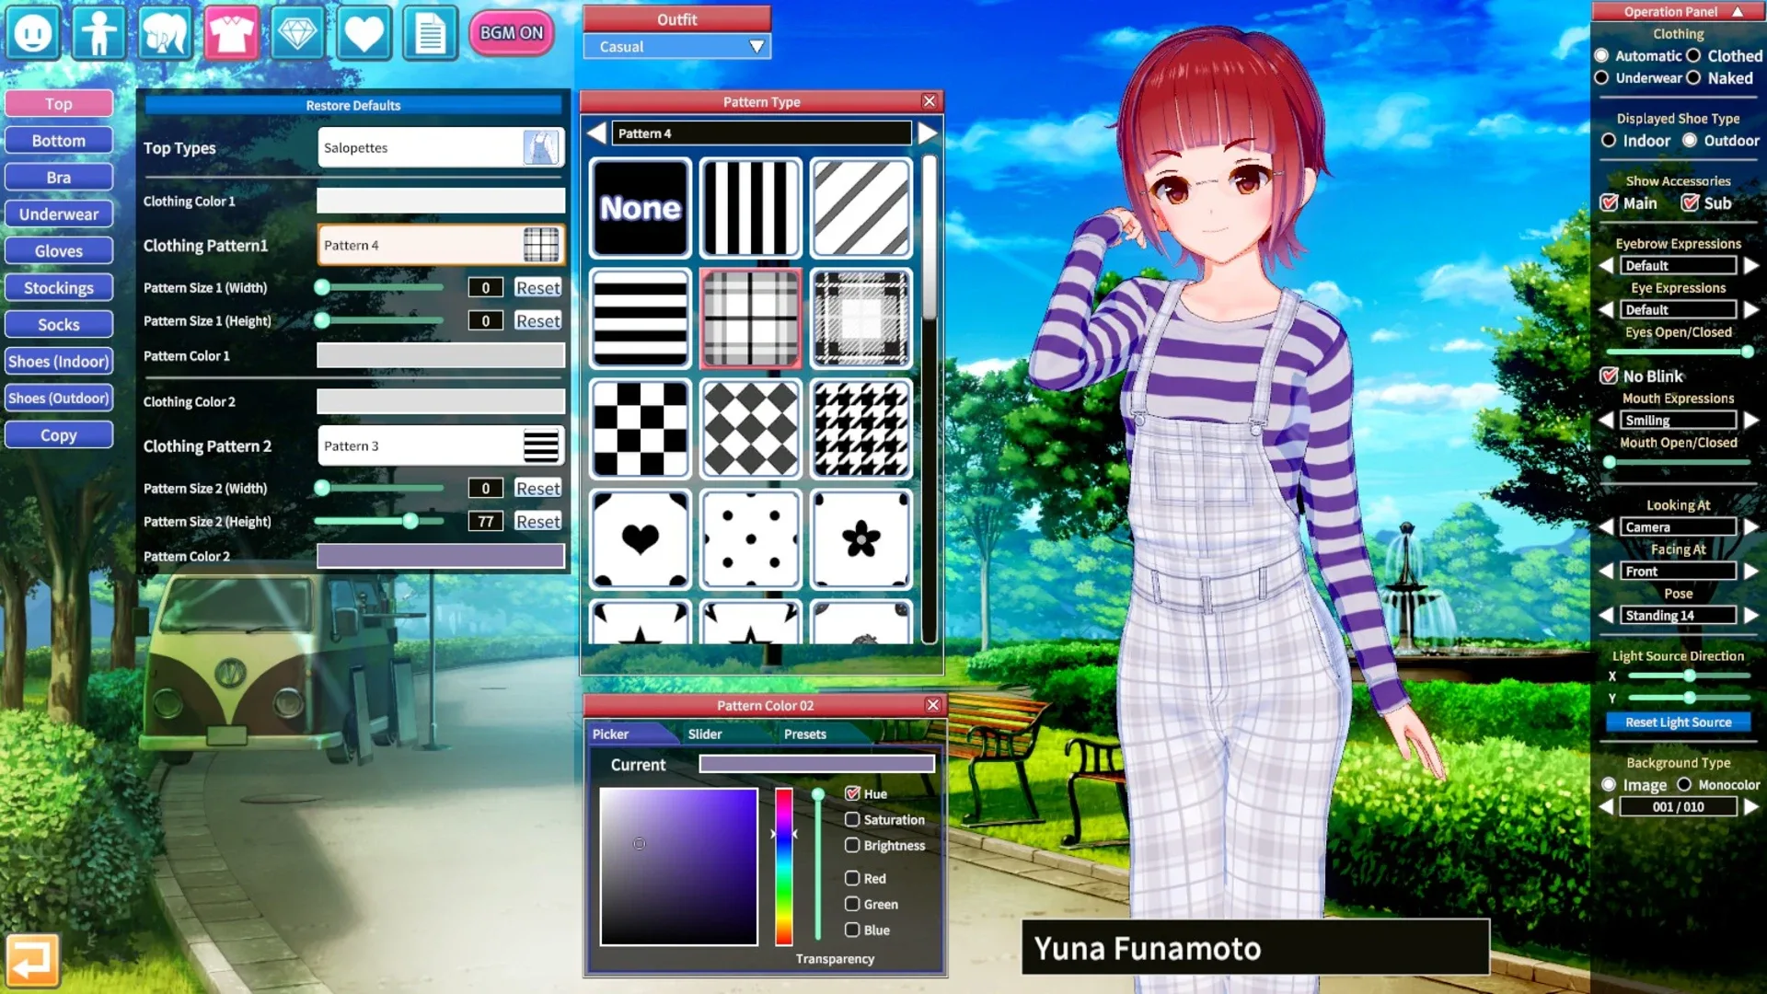Click the exit arrow icon at bottom left

click(33, 959)
